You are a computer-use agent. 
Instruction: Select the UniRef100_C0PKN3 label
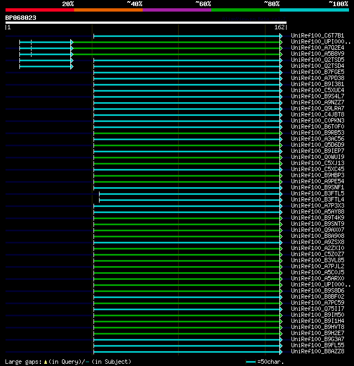coord(317,121)
